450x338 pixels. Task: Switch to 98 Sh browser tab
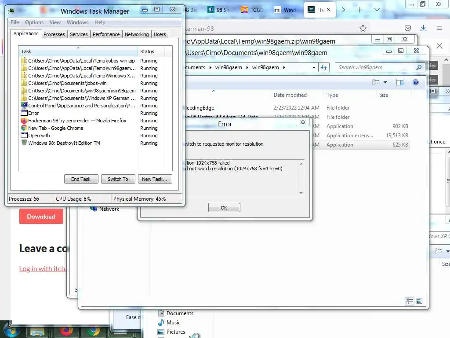point(219,10)
